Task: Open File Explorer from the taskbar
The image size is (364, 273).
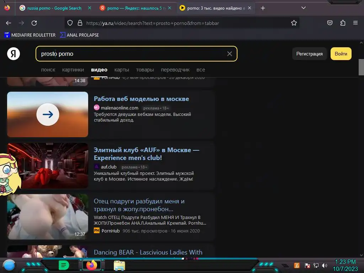Action: coord(119,265)
